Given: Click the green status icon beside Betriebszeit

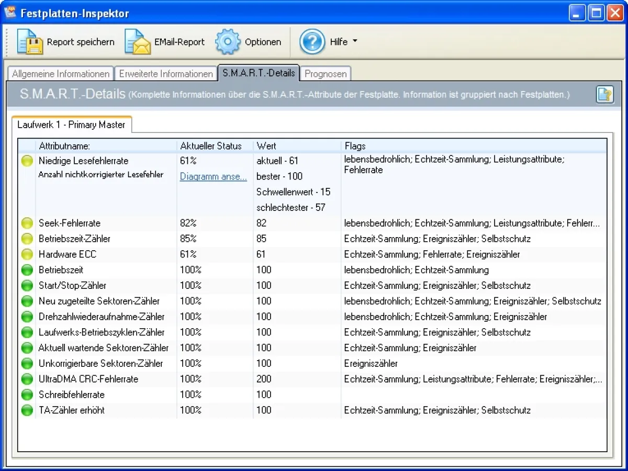Looking at the screenshot, I should pos(27,270).
